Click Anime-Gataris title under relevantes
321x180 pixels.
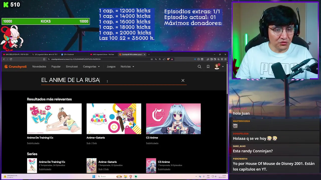point(96,138)
